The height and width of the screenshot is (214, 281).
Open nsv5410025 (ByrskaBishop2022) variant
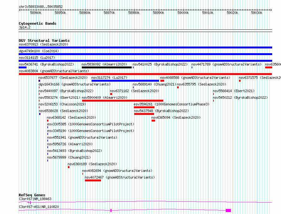click(160, 64)
